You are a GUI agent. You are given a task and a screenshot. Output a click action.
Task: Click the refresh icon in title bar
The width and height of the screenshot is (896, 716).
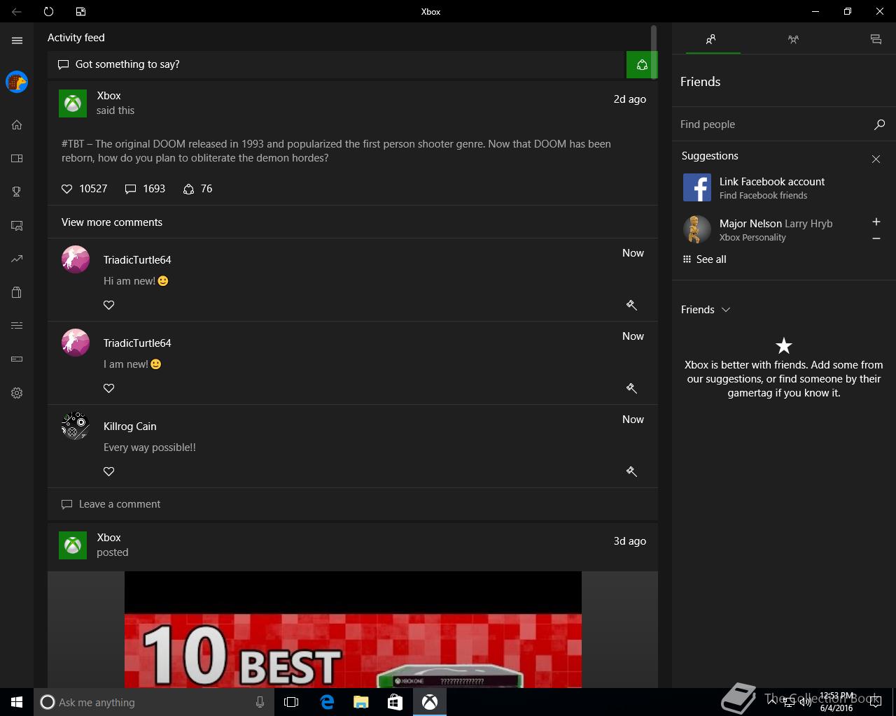pos(48,11)
